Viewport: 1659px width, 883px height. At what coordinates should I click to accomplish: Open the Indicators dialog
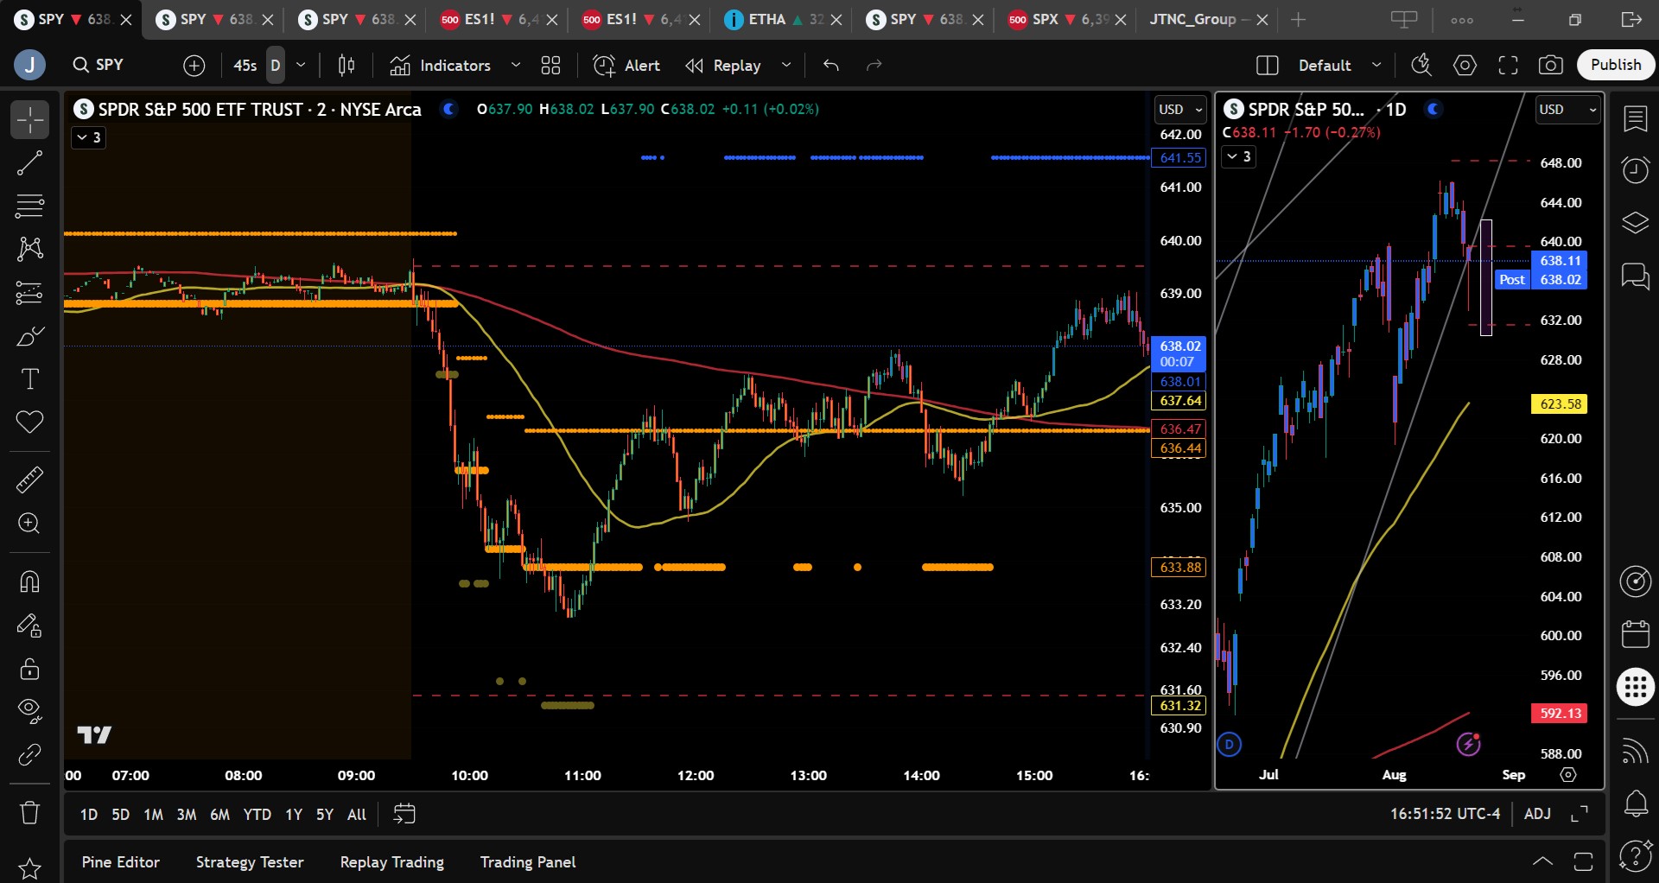coord(441,65)
